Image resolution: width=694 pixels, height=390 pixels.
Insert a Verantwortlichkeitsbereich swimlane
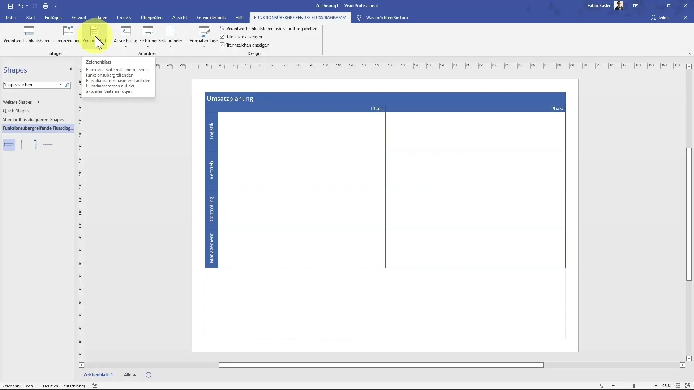click(29, 35)
